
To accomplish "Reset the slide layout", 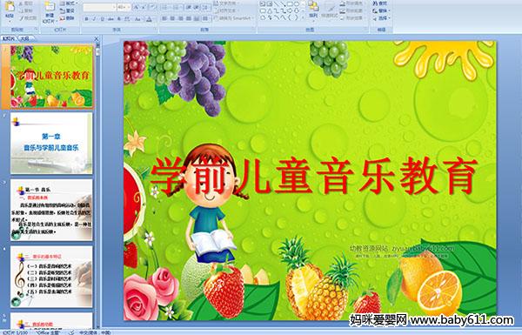I will [68, 10].
